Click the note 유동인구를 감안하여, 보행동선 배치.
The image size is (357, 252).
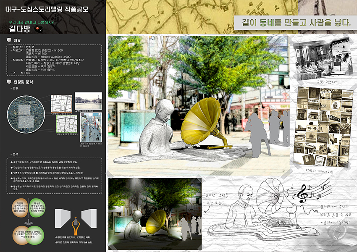(73, 237)
